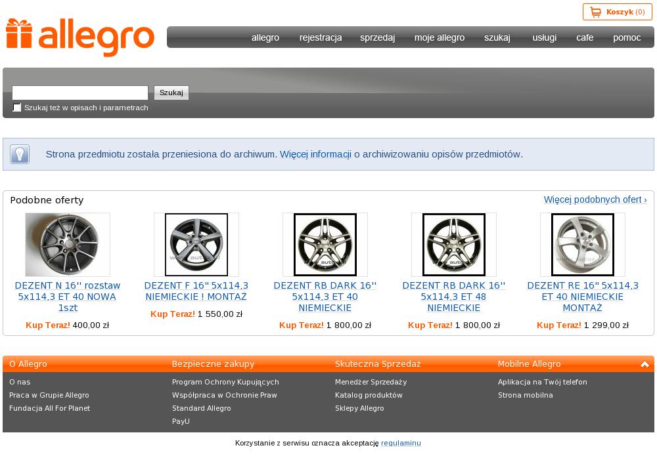
Task: Open DEZENT RB DARK ET 48 image
Action: [454, 245]
